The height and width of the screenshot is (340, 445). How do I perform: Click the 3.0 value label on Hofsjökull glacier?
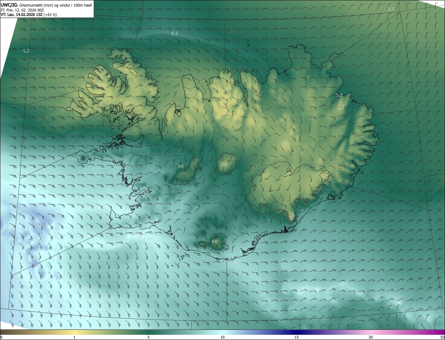tap(224, 164)
